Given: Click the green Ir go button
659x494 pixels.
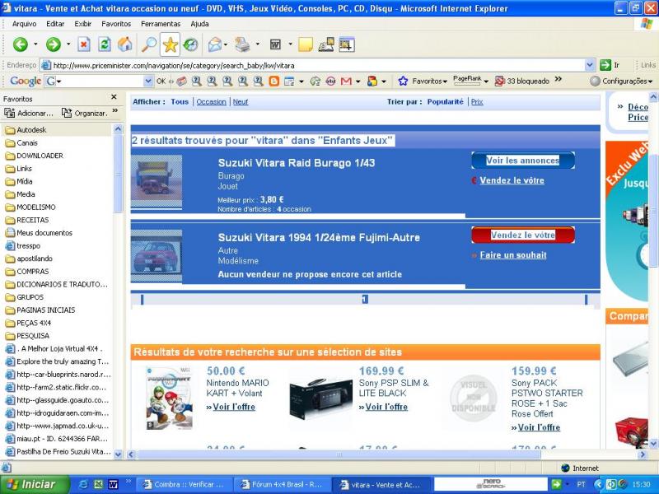Looking at the screenshot, I should tap(610, 65).
